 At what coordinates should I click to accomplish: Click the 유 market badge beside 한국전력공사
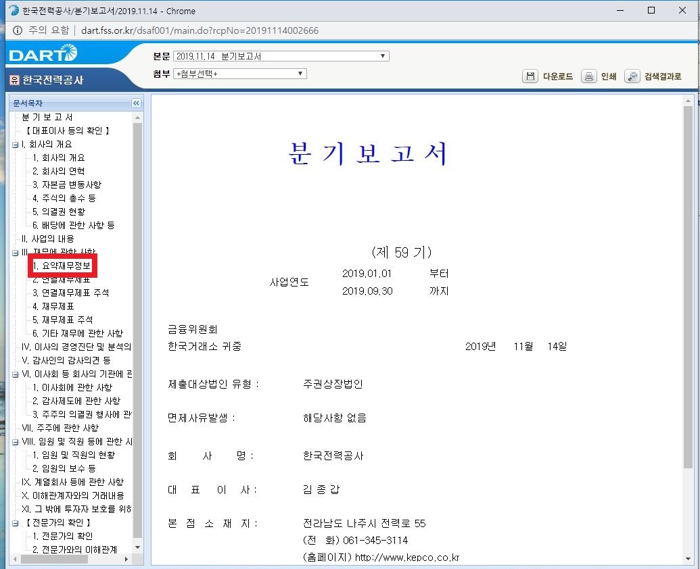point(14,80)
